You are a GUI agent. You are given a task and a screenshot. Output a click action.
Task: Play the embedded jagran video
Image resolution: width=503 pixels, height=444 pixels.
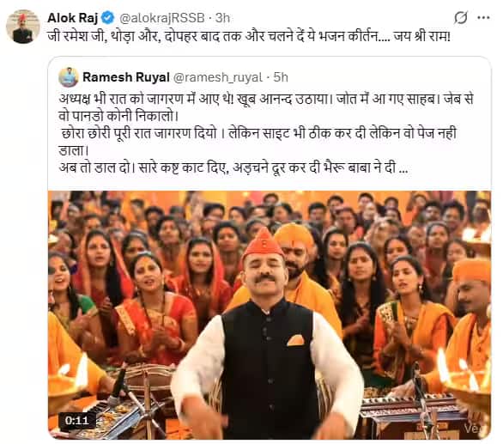pos(270,315)
